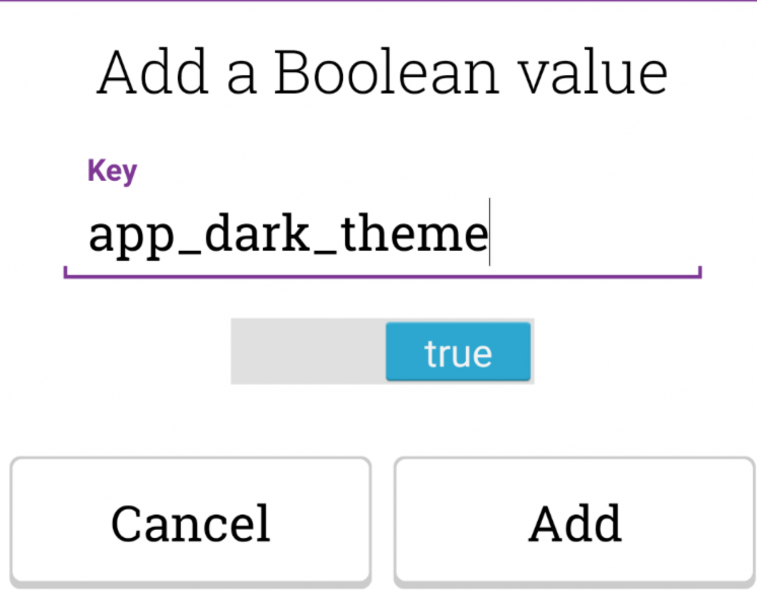757x590 pixels.
Task: Click the purple "Key" field label
Action: tap(112, 170)
